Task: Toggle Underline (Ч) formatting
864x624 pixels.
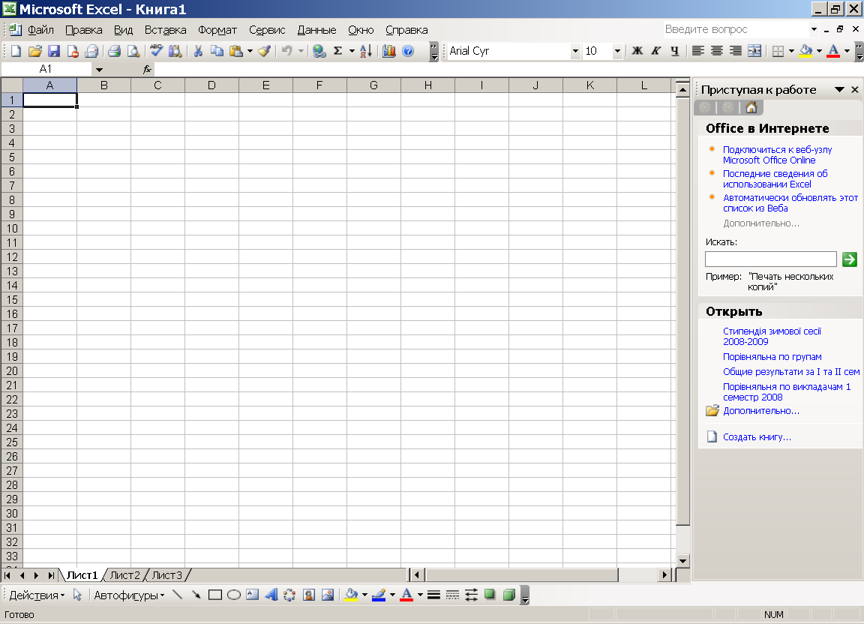Action: pos(674,51)
